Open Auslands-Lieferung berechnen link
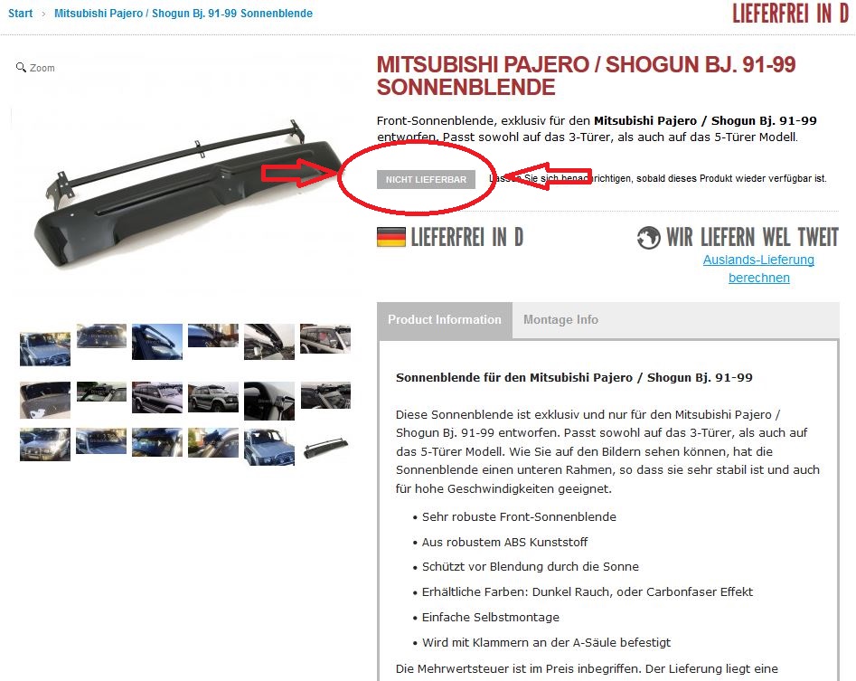The width and height of the screenshot is (856, 681). point(758,269)
